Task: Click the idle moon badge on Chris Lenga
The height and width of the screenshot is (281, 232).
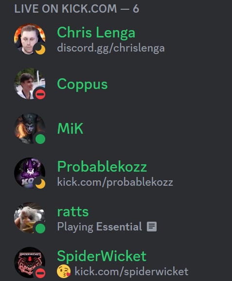Action: pyautogui.click(x=40, y=50)
